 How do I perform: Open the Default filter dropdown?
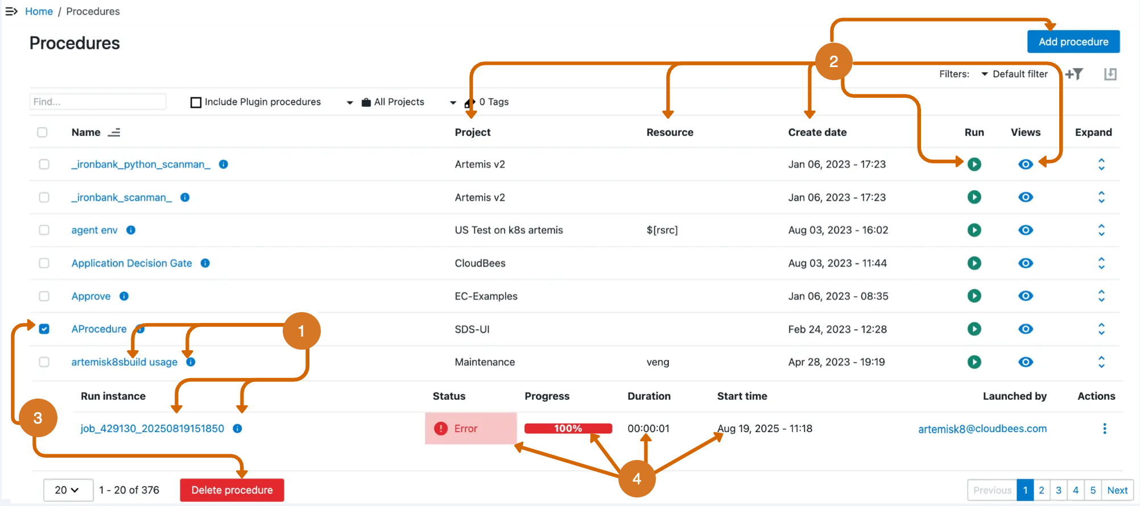point(1014,74)
